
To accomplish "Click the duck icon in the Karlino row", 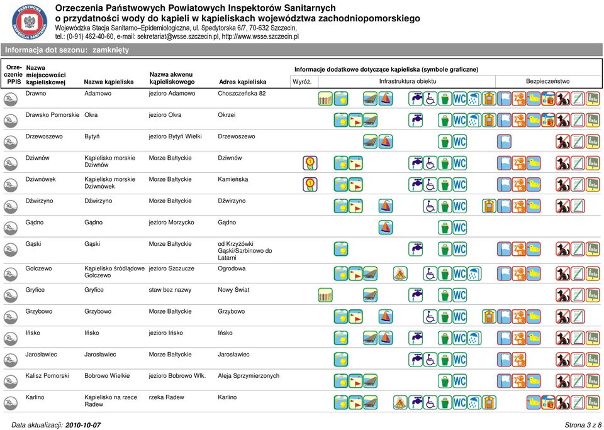I will click(x=534, y=403).
